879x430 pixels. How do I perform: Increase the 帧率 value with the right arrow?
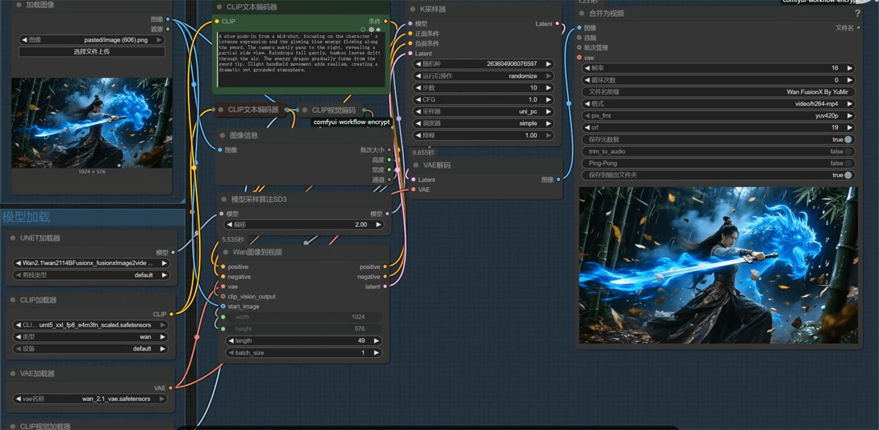pos(849,68)
